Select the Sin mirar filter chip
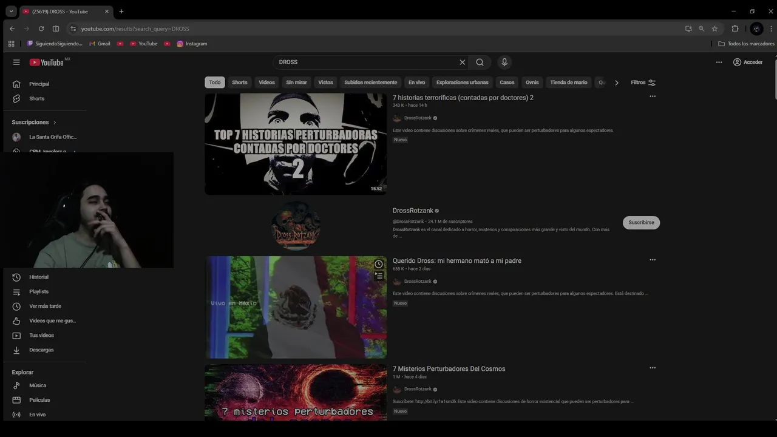Image resolution: width=777 pixels, height=437 pixels. click(x=296, y=83)
